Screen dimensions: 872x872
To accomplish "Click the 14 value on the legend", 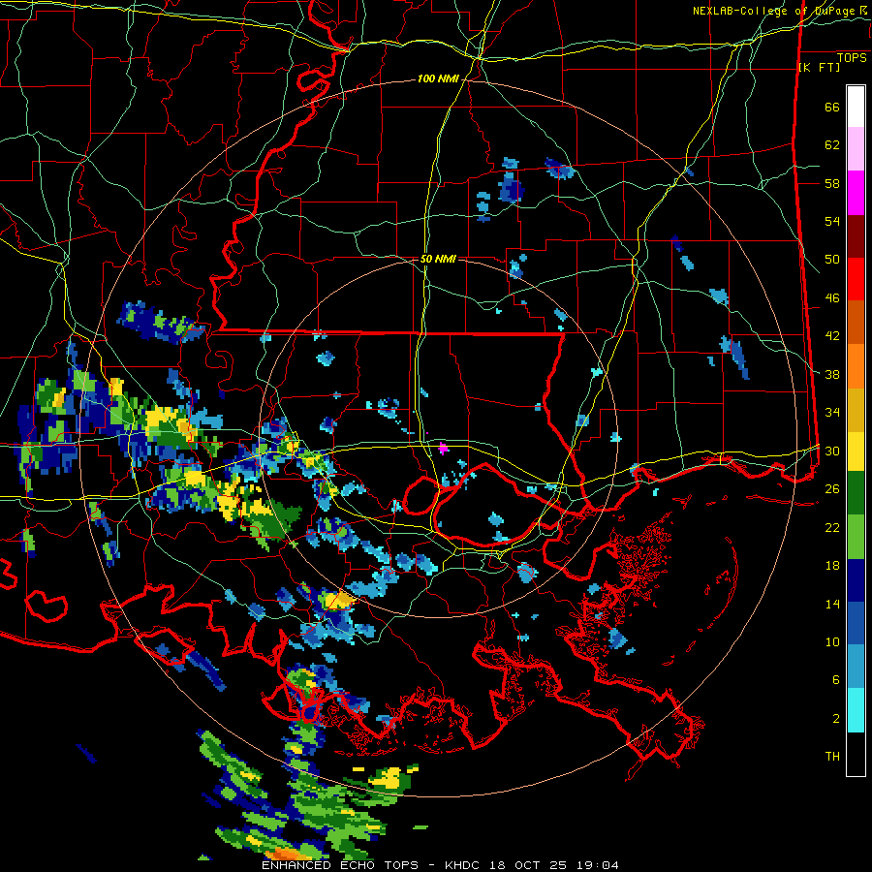I will tap(832, 604).
